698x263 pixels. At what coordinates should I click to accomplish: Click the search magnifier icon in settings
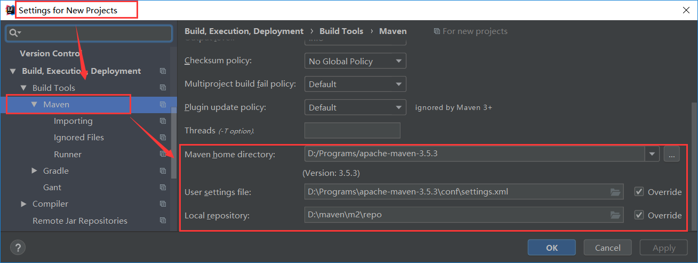[14, 33]
